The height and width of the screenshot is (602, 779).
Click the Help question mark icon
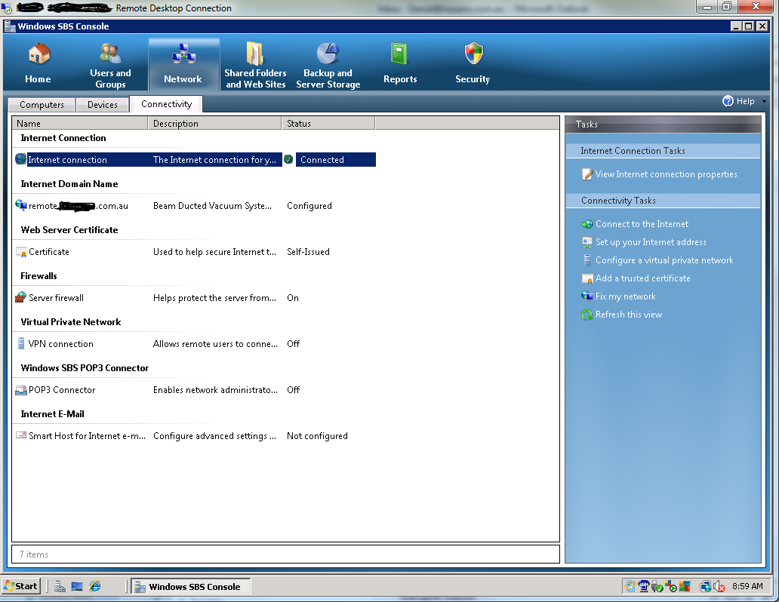pos(728,100)
